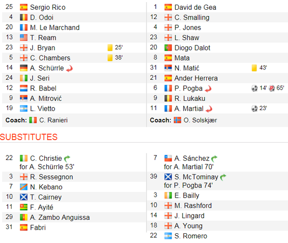Click the SUBSTITUTES section heading
The height and width of the screenshot is (243, 288).
pyautogui.click(x=29, y=137)
